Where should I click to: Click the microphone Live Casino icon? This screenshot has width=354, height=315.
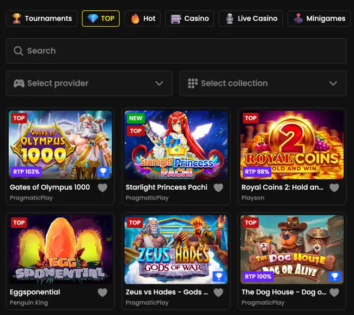tap(230, 19)
